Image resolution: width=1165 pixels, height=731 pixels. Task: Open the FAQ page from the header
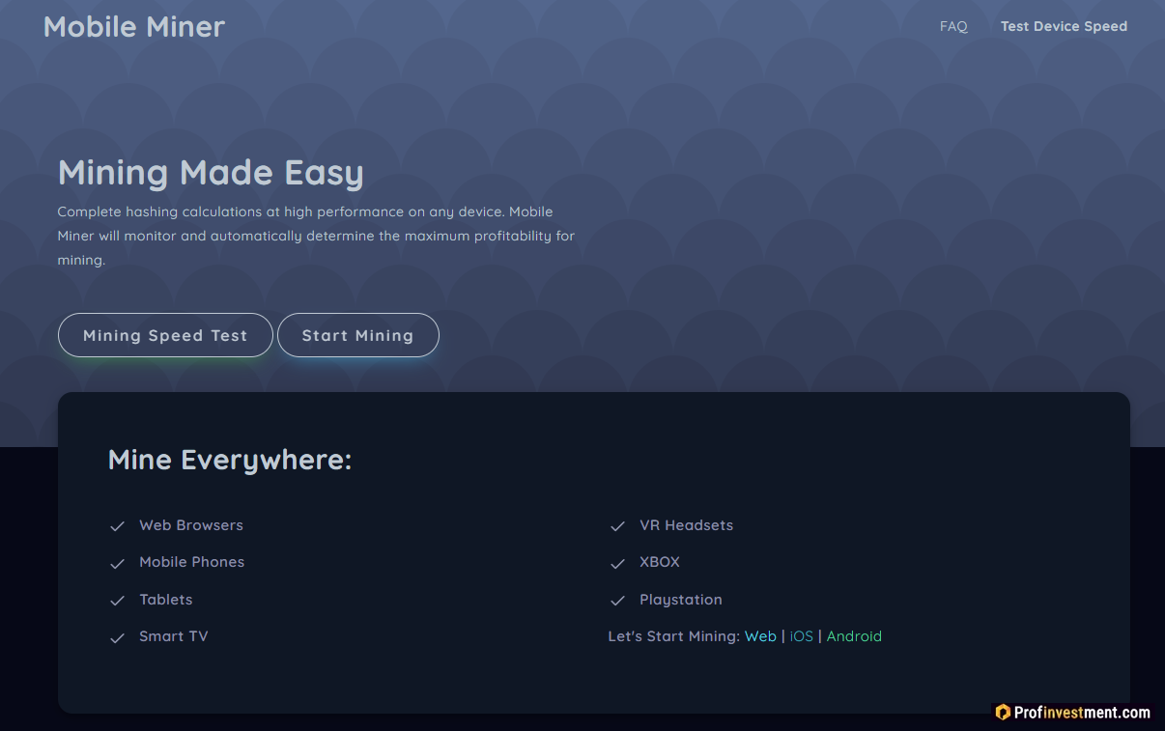click(952, 26)
